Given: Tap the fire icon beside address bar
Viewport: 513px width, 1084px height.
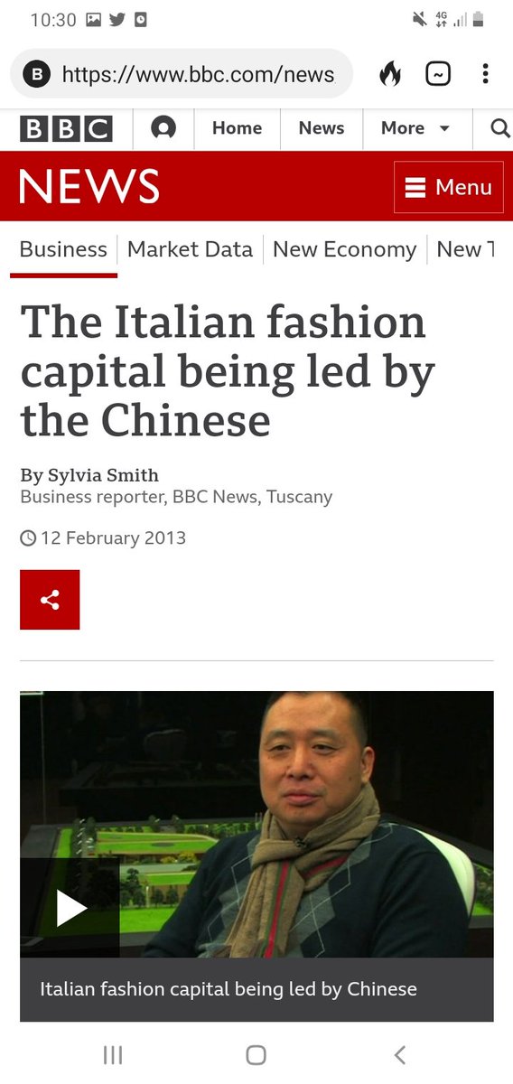Looking at the screenshot, I should (x=390, y=74).
